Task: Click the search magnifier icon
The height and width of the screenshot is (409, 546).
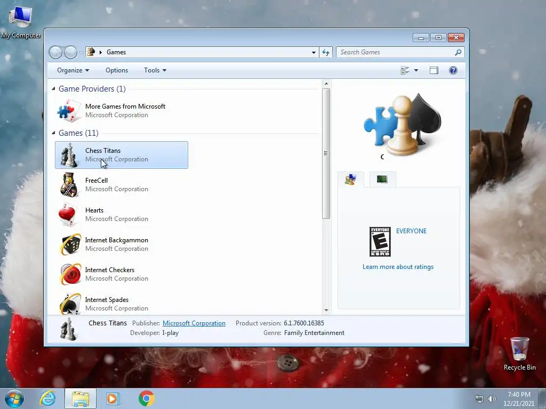Action: (x=458, y=52)
